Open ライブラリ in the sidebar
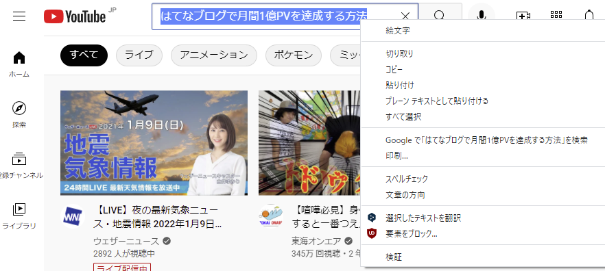Image resolution: width=605 pixels, height=271 pixels. (19, 216)
